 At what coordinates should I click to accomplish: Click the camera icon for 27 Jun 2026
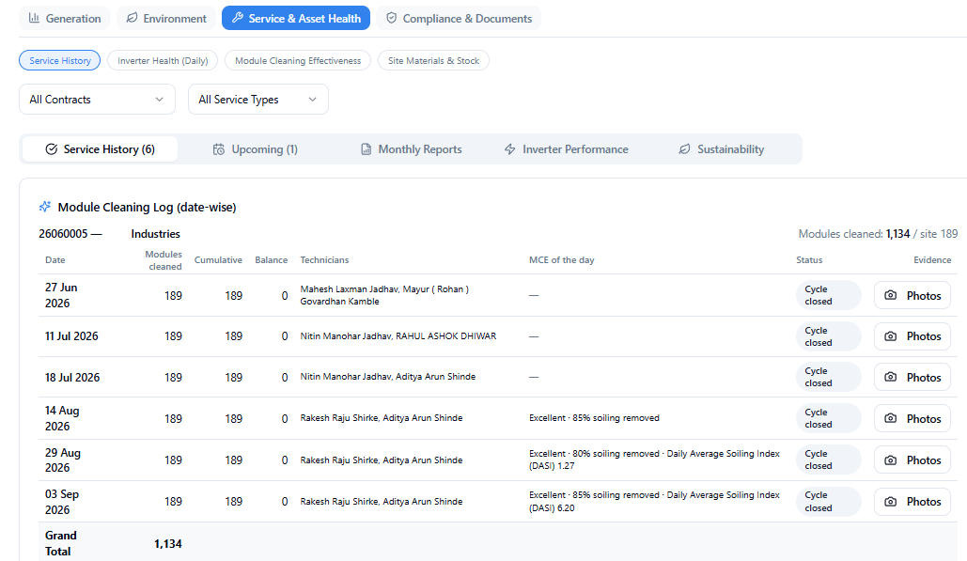pos(891,295)
